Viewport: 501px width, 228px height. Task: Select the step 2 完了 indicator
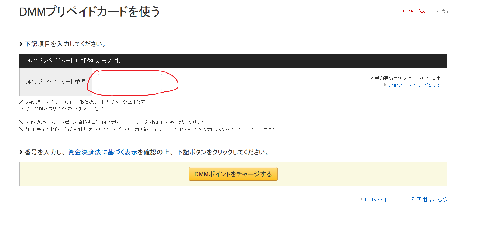(443, 11)
